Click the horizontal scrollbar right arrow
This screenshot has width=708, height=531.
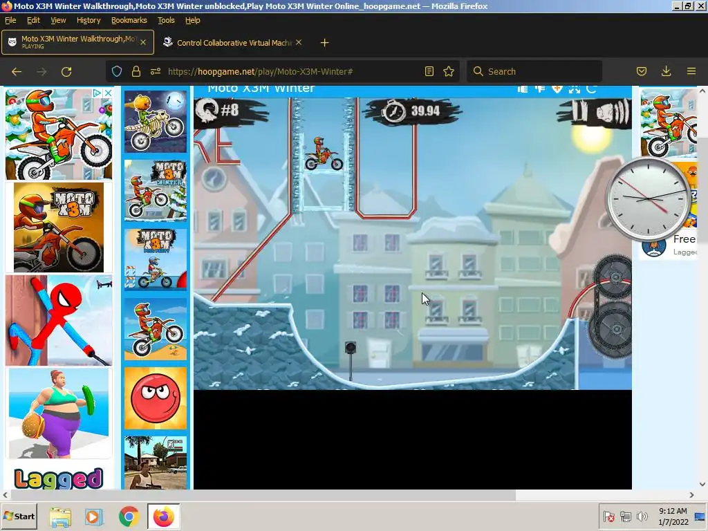tap(691, 495)
